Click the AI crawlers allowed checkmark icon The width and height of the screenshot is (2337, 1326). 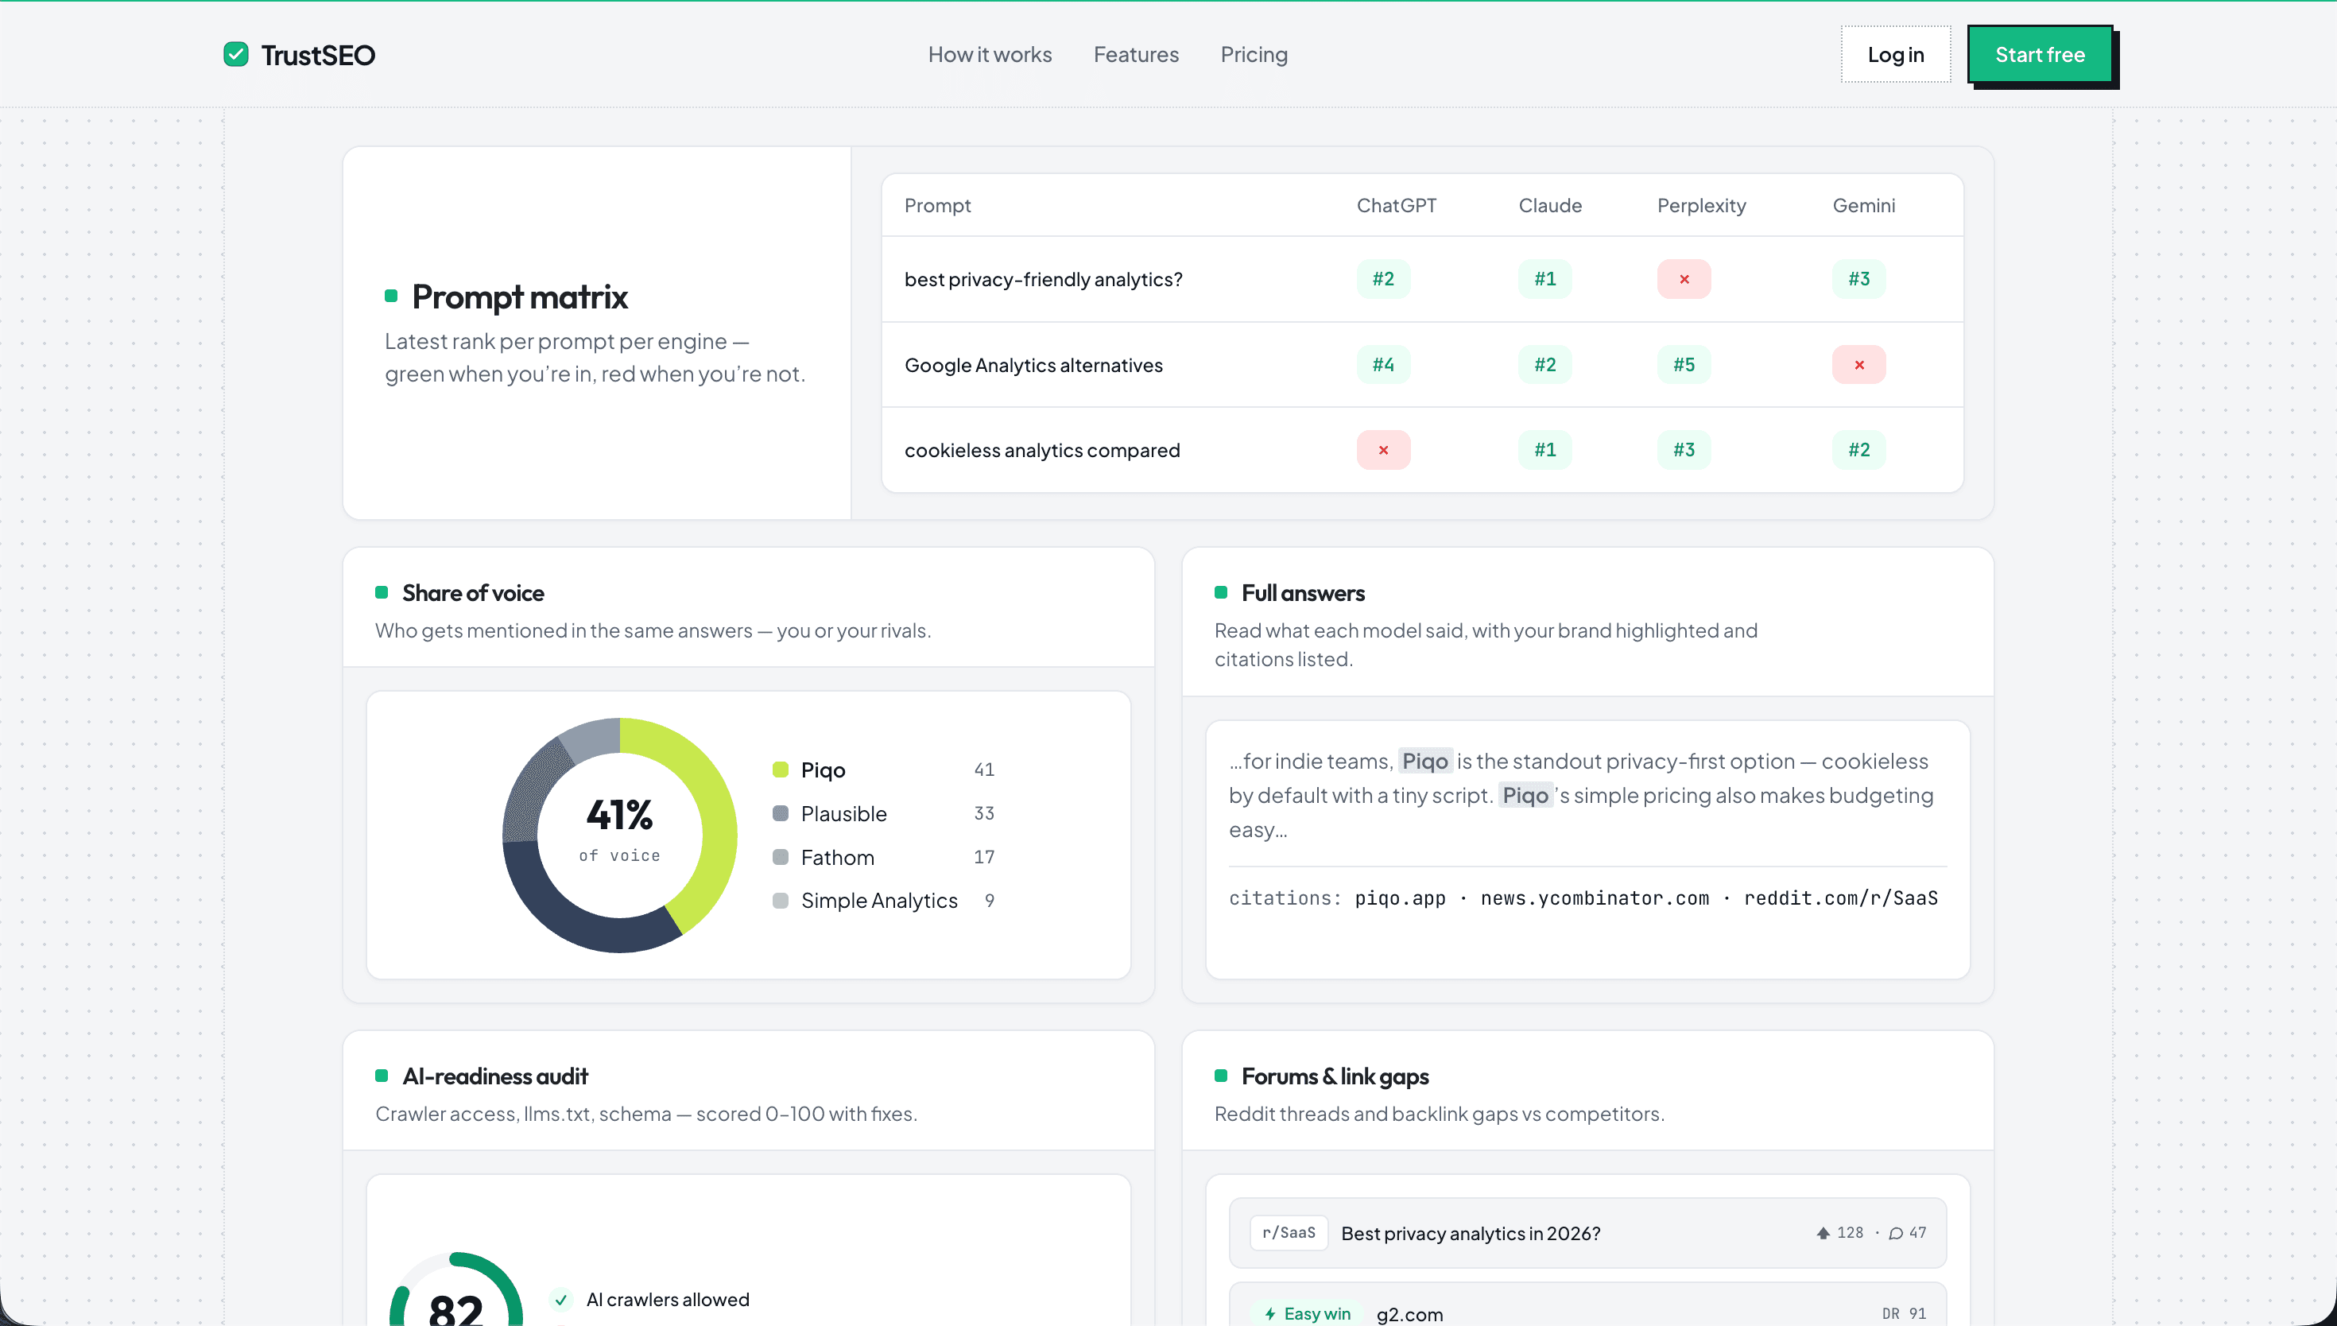[561, 1300]
